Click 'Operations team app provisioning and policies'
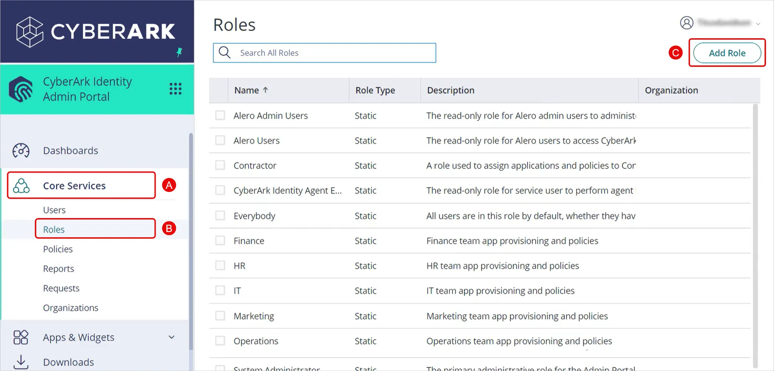This screenshot has width=774, height=371. coord(519,341)
